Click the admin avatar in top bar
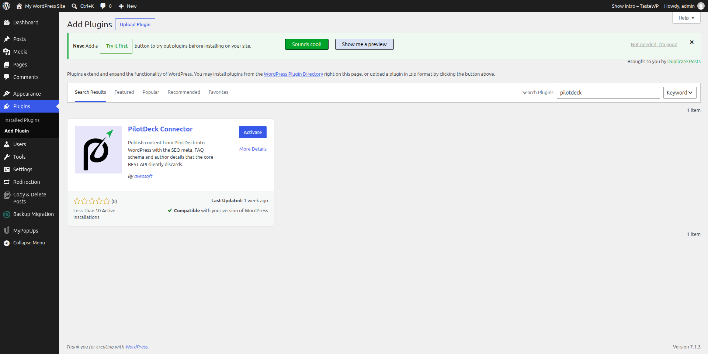The height and width of the screenshot is (354, 708). [701, 6]
